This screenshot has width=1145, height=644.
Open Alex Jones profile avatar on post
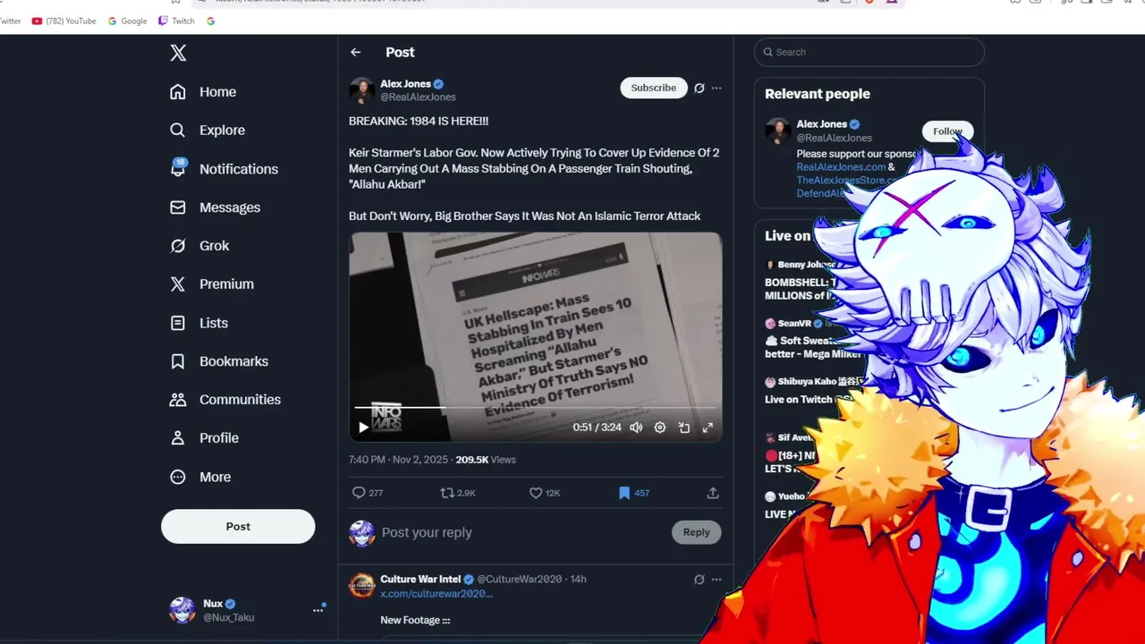(x=361, y=90)
